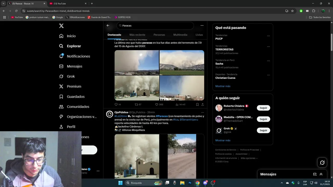This screenshot has height=187, width=333.
Task: Click the #LoÚltimo hashtag
Action: (121, 116)
